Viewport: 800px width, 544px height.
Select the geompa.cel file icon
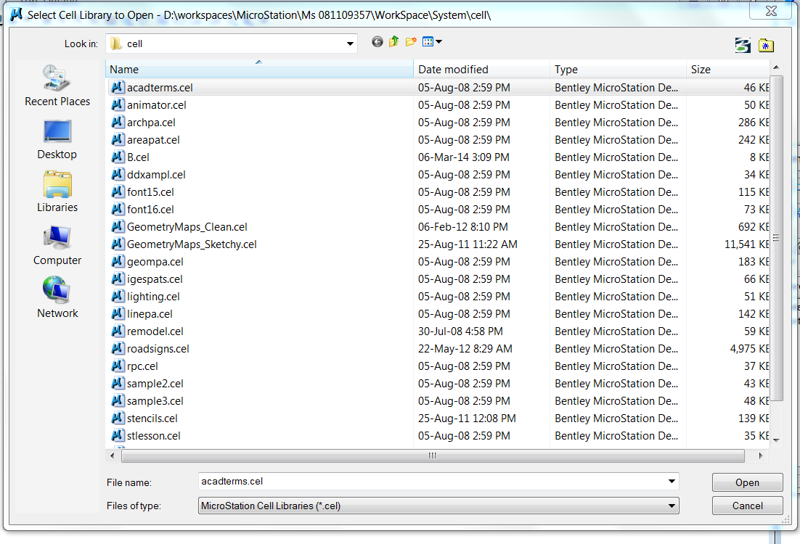118,262
